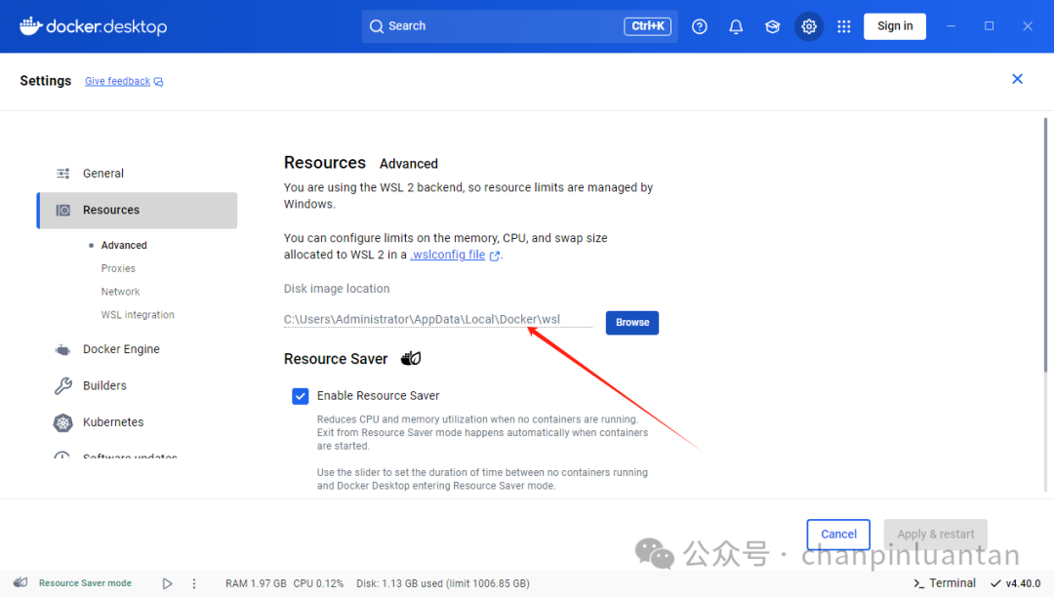Open the three-dot menu in status bar
The image size is (1054, 597).
click(194, 583)
